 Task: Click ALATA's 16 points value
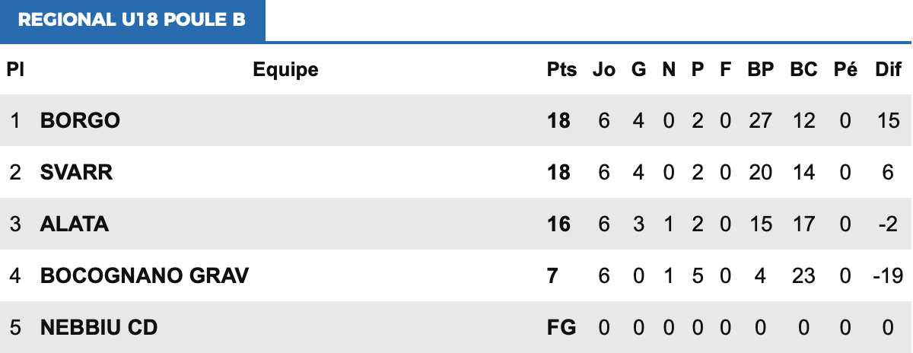558,224
